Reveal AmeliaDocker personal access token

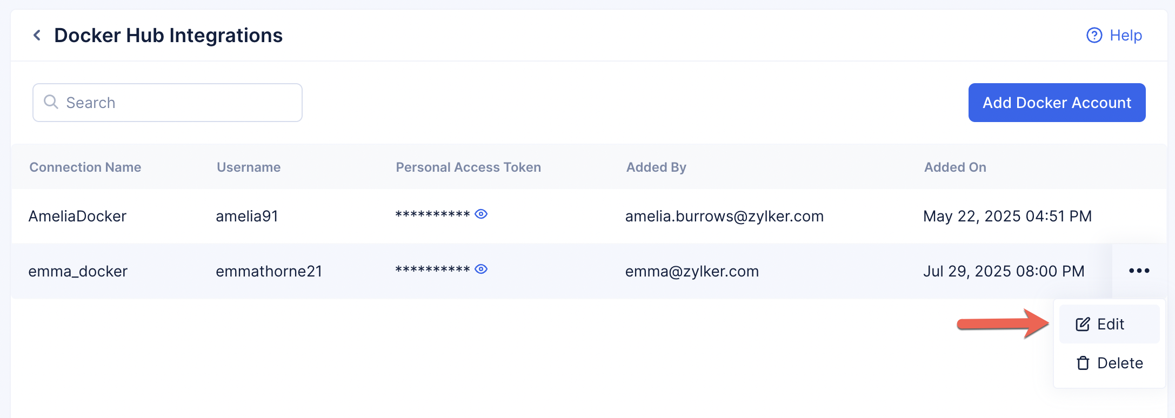click(481, 214)
